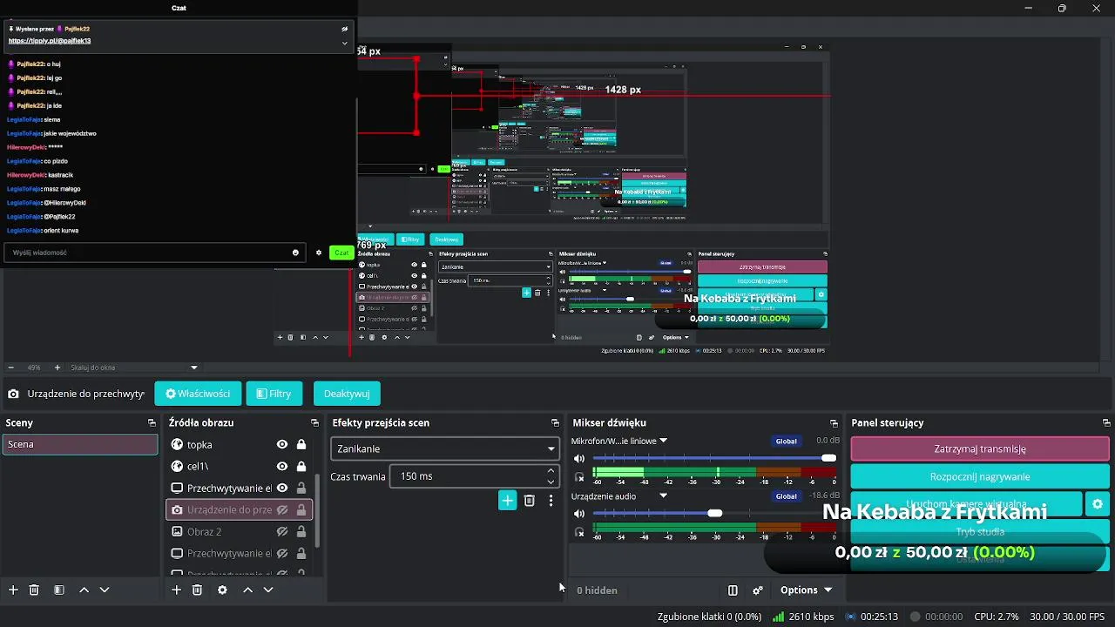
Task: Undock the Panel sterujący dock
Action: [x=1106, y=423]
